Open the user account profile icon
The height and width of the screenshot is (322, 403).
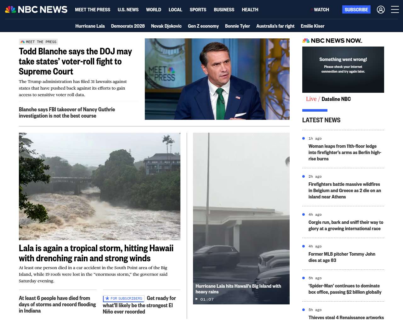click(381, 10)
